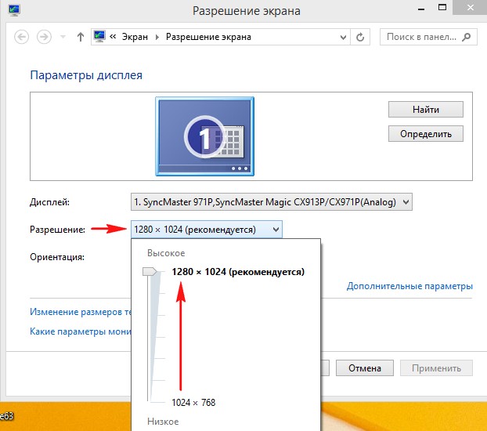Image resolution: width=487 pixels, height=431 pixels.
Task: Open the Дополнительные параметры link
Action: (x=409, y=286)
